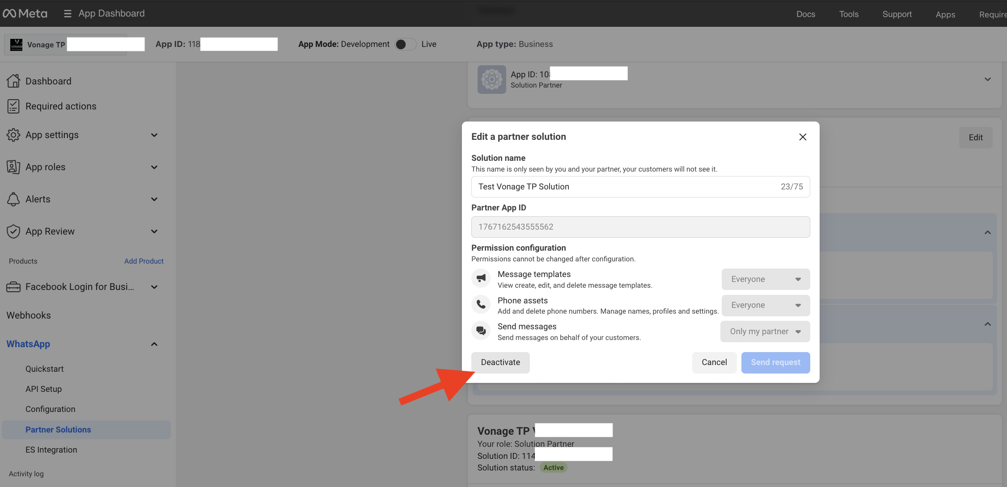Viewport: 1007px width, 487px height.
Task: Click the Required actions checklist icon
Action: [13, 106]
